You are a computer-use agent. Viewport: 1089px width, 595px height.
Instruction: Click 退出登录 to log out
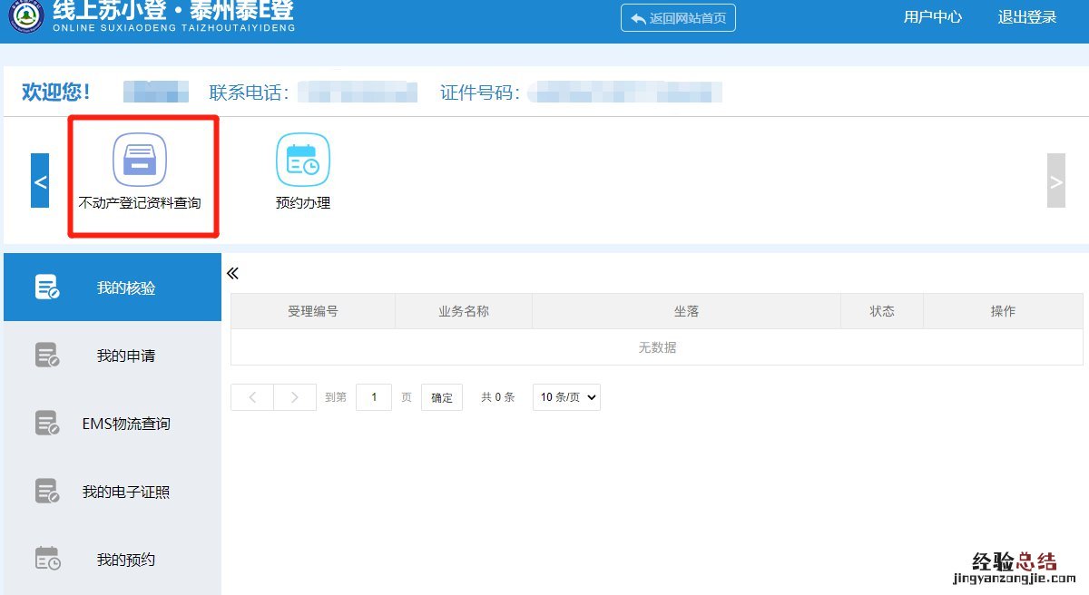1026,17
